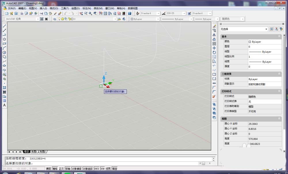Viewport: 288px width, 174px height.
Task: Click the 线型比例 value field
Action: tap(264, 57)
